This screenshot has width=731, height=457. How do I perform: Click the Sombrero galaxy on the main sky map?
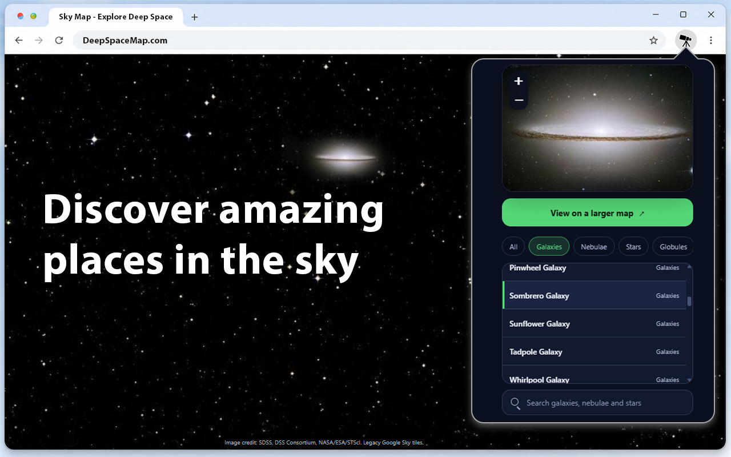[346, 157]
